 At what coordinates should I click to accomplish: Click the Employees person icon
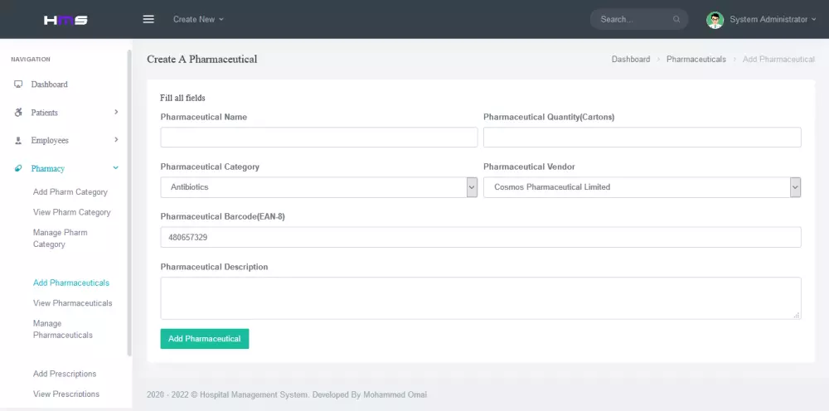click(18, 141)
